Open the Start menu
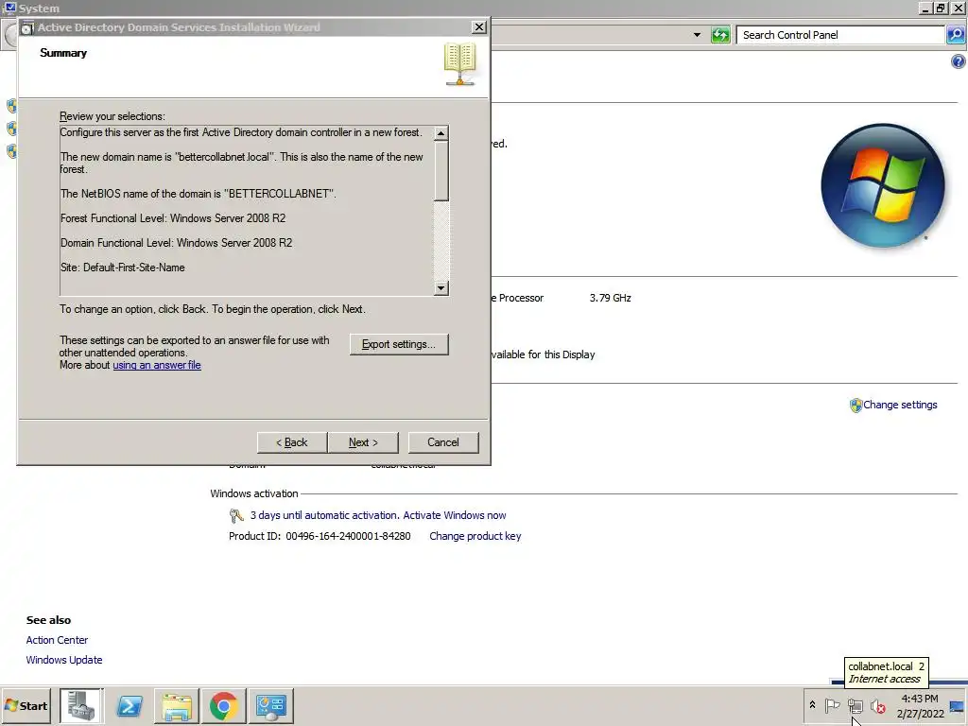 tap(26, 705)
